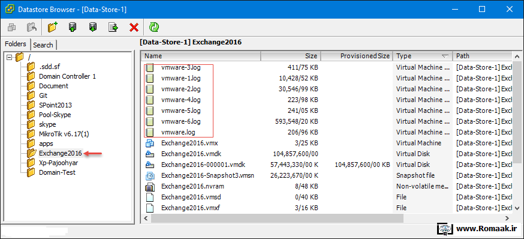Collapse the root folder tree node

pos(10,57)
